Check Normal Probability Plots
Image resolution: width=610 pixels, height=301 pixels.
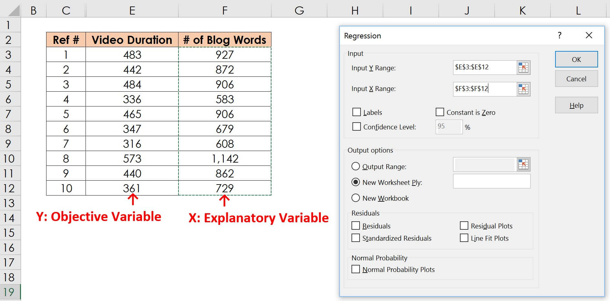click(x=356, y=269)
